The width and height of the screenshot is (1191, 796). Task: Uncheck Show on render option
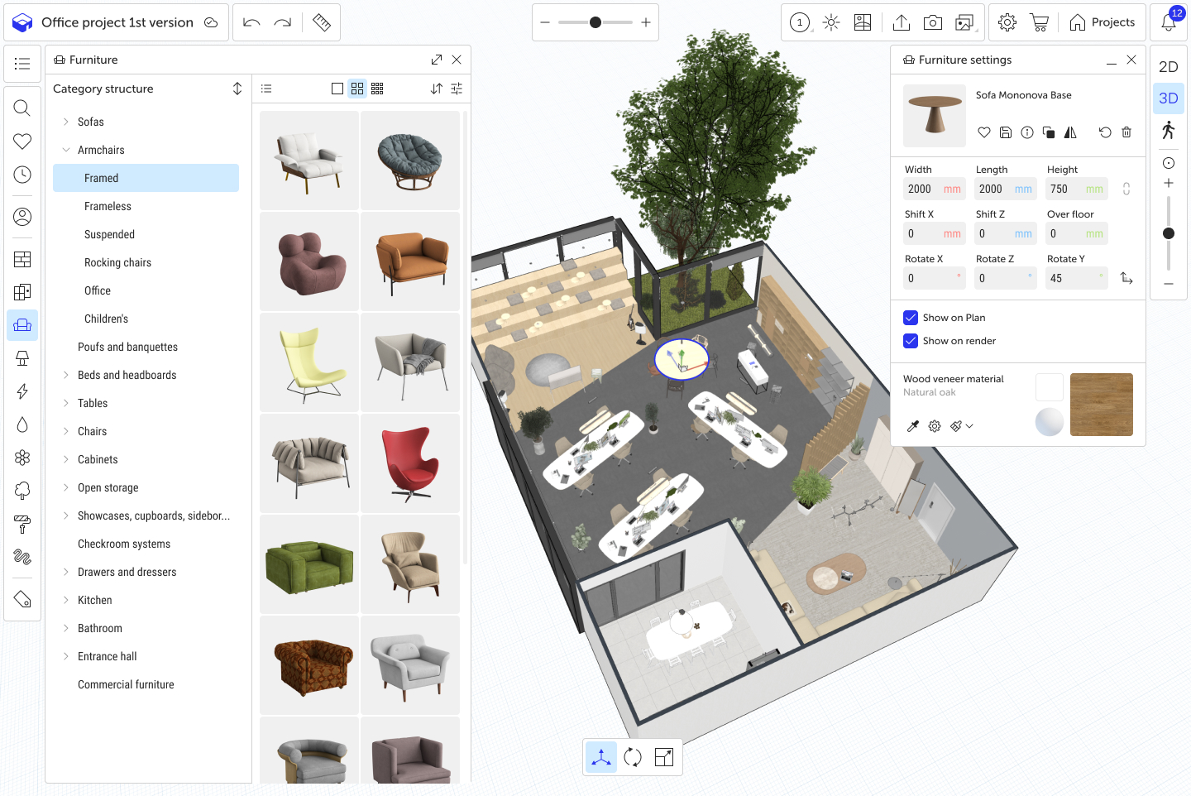[x=910, y=340]
